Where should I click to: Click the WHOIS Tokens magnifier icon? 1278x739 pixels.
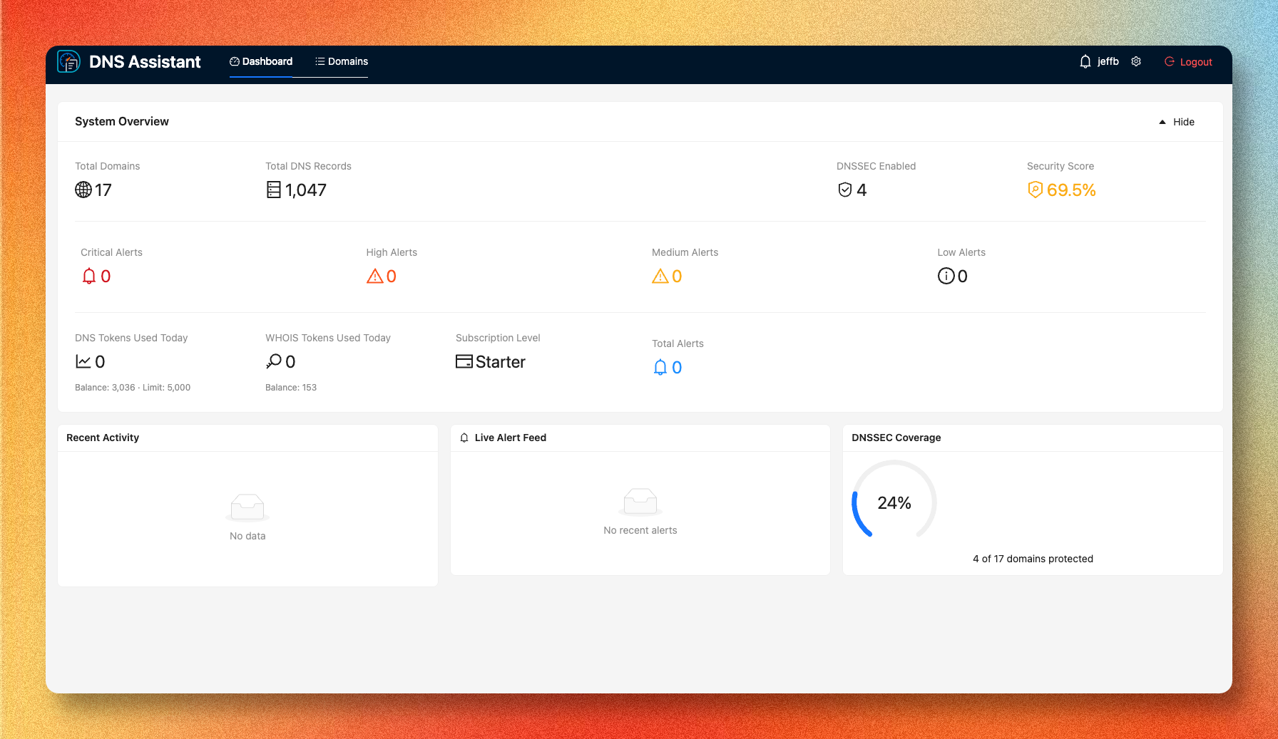coord(272,361)
